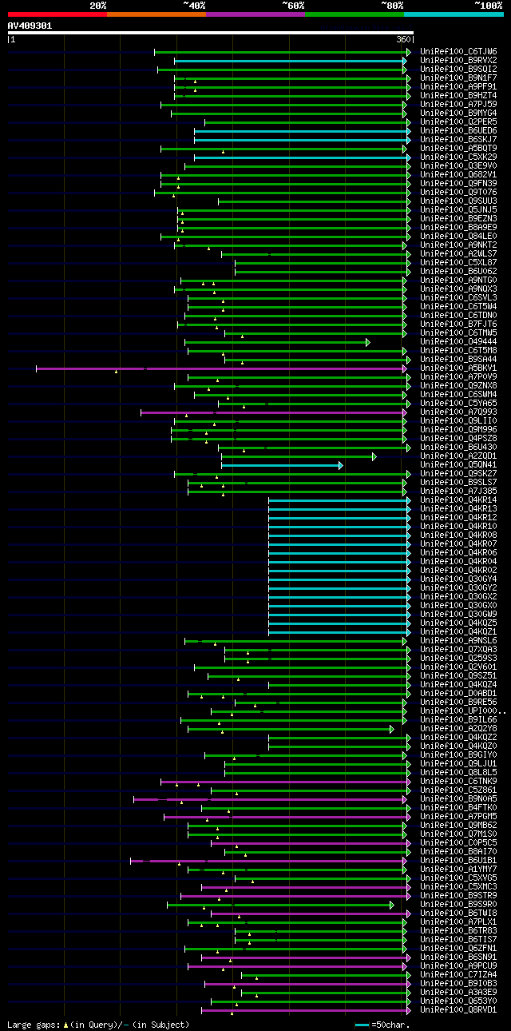This screenshot has width=511, height=1031.
Task: Open the UniRef100_B9SQI2 hit label
Action: (x=458, y=70)
